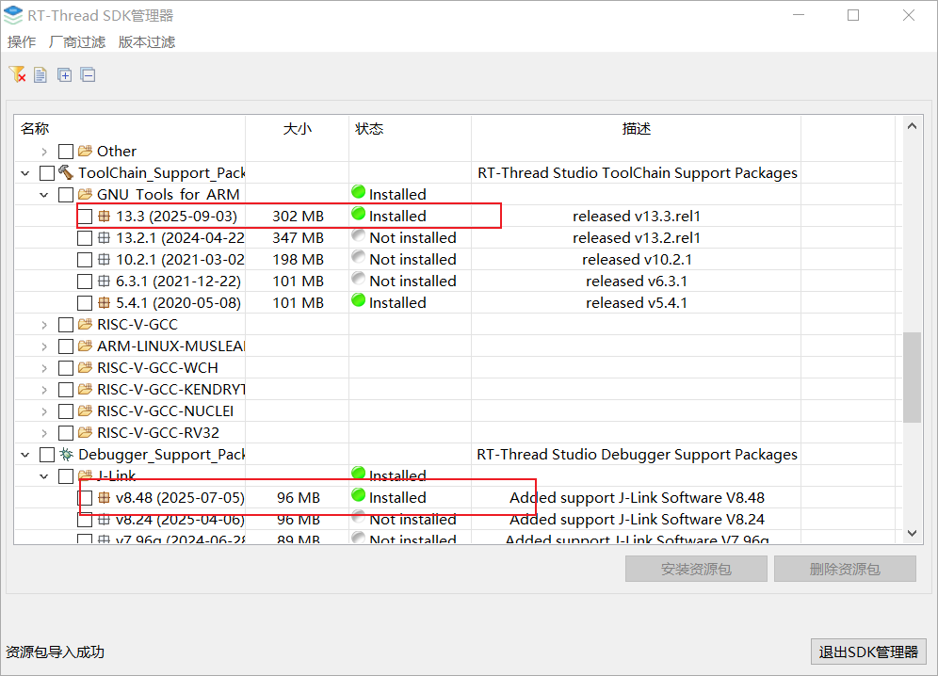Click the GNU_Tools_for_ARM folder icon
Image resolution: width=938 pixels, height=676 pixels.
pos(85,194)
